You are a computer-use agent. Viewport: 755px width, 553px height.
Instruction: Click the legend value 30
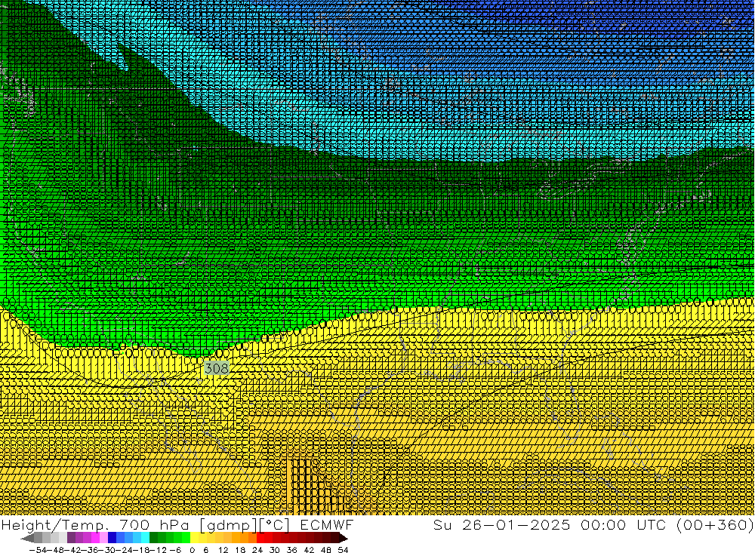[275, 550]
